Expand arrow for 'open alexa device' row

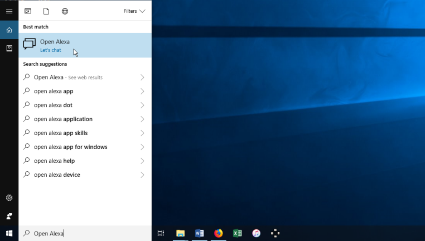(142, 175)
